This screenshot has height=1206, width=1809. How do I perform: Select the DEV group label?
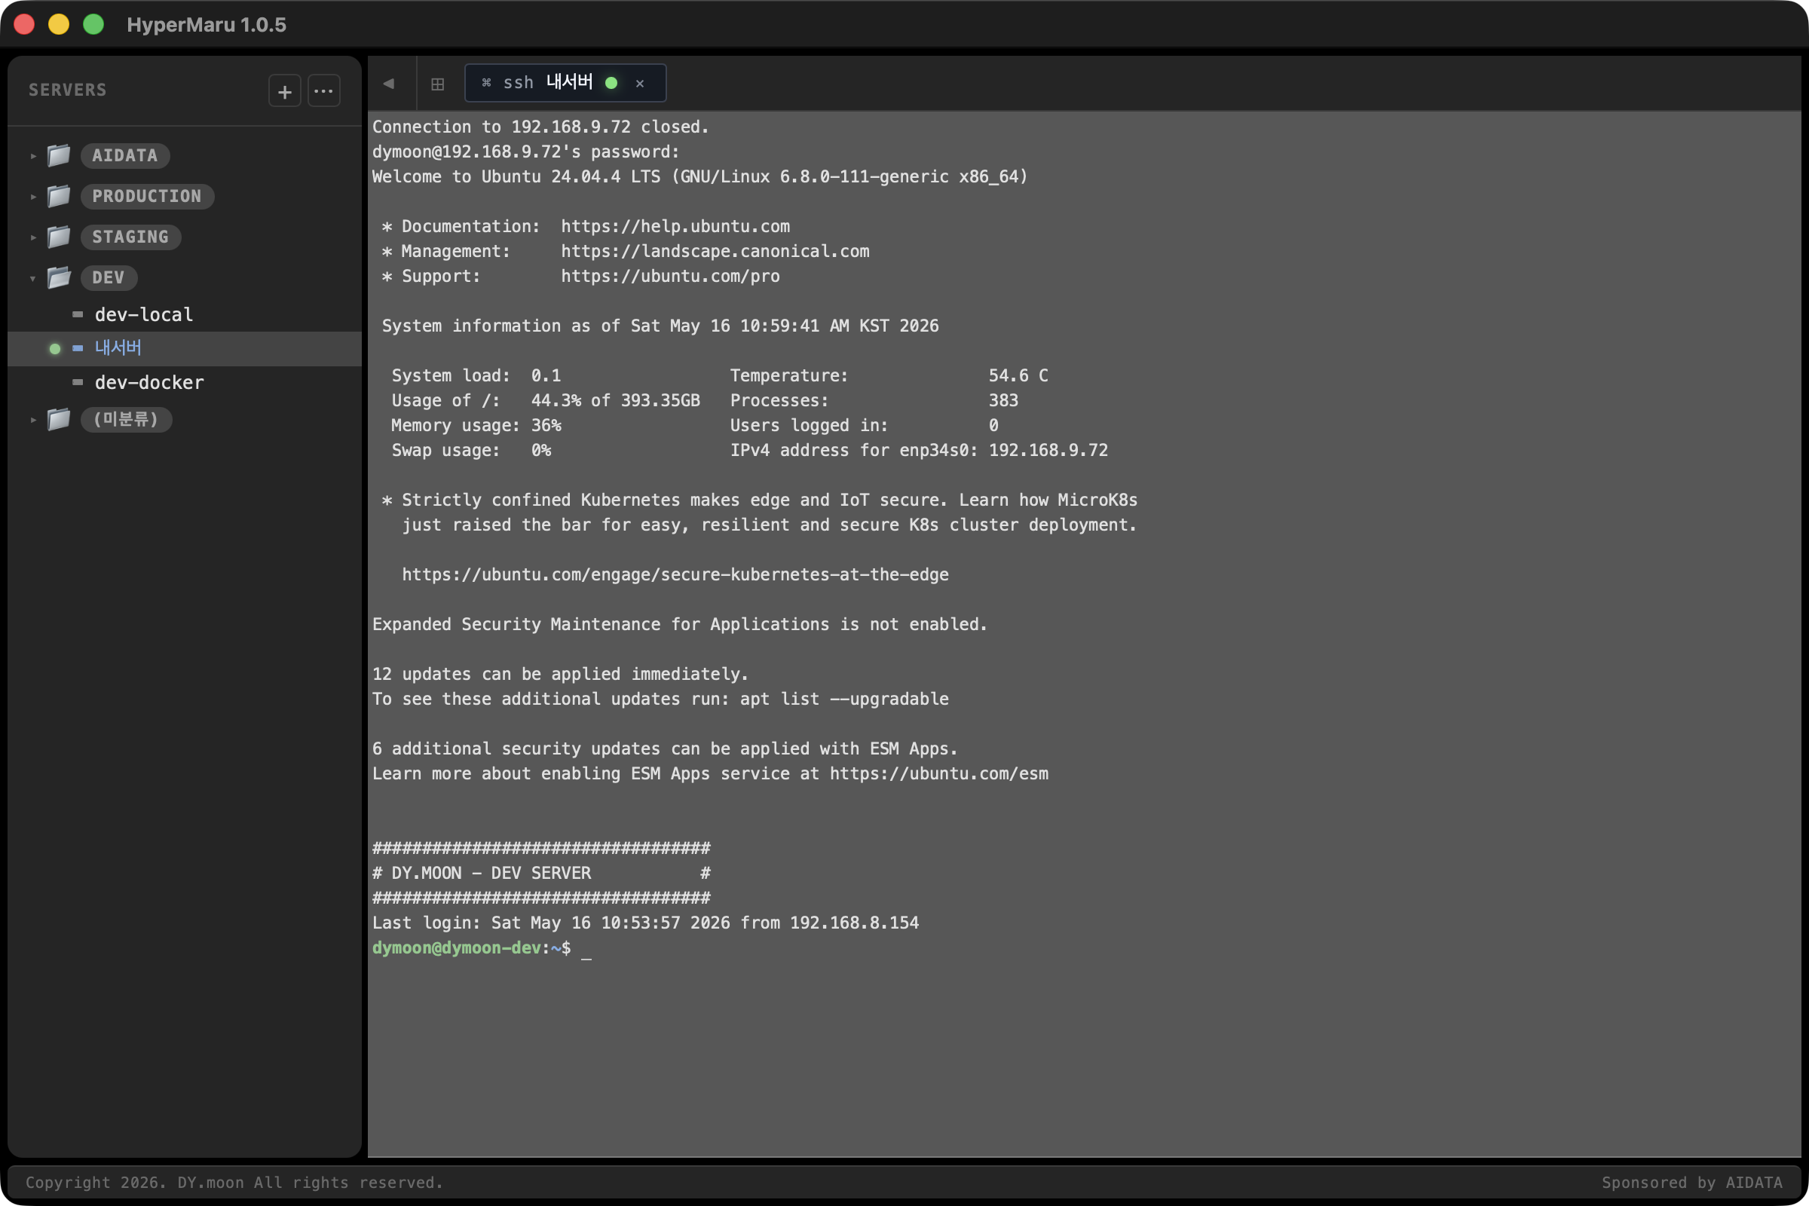coord(109,277)
